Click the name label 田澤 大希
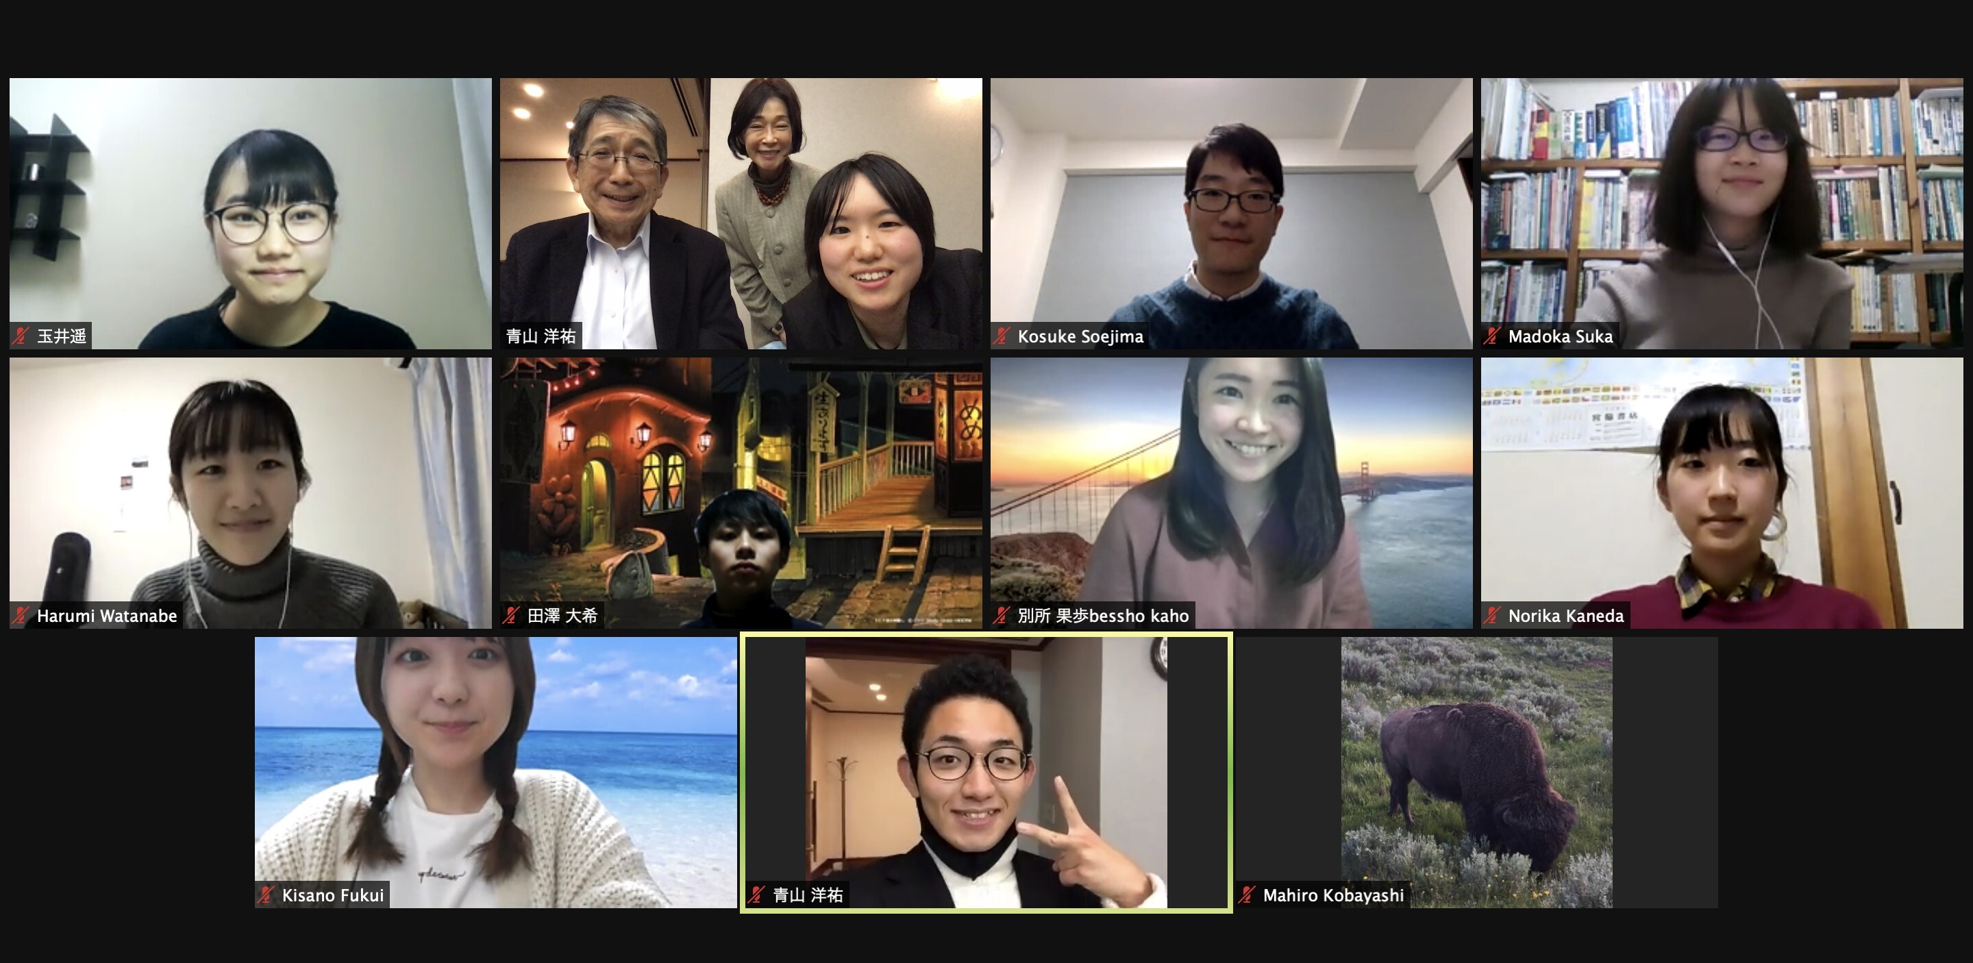Image resolution: width=1973 pixels, height=963 pixels. [x=562, y=616]
